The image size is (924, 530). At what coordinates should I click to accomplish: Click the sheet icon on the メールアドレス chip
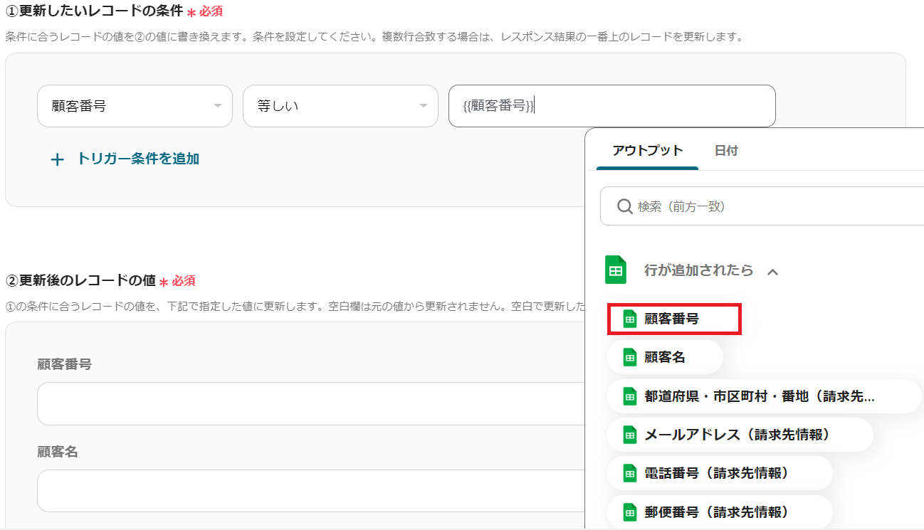tap(629, 435)
